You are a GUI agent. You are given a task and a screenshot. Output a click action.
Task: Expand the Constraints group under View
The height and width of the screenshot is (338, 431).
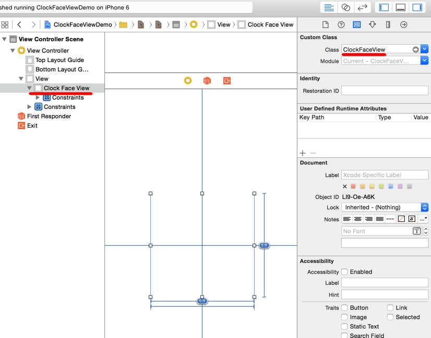[30, 107]
